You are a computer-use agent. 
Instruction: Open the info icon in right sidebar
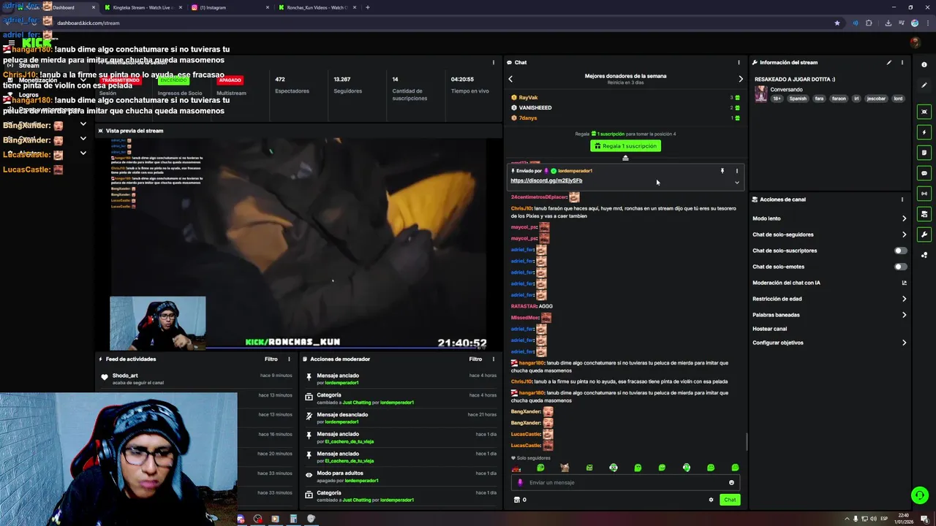click(x=924, y=64)
